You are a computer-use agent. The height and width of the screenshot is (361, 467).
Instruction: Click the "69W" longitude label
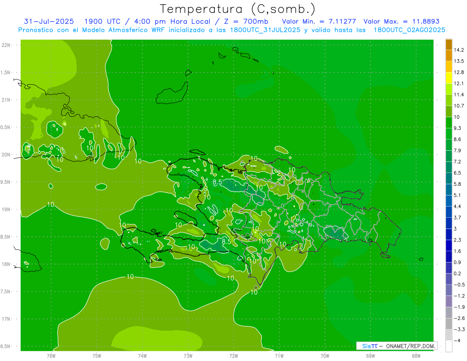click(370, 356)
